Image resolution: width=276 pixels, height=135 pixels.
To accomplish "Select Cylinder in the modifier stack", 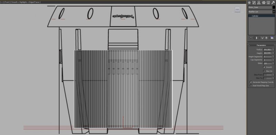I will [255, 16].
